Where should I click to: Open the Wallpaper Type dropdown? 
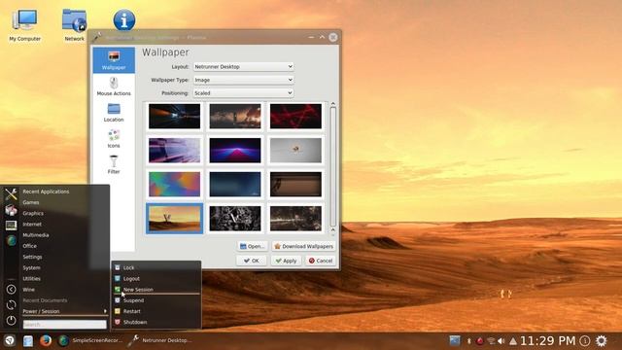tap(243, 80)
